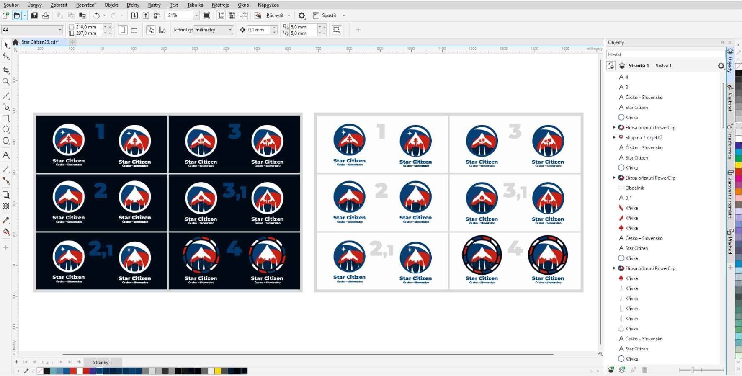Open the Spustit launch dropdown arrow
The width and height of the screenshot is (742, 376).
tap(344, 15)
